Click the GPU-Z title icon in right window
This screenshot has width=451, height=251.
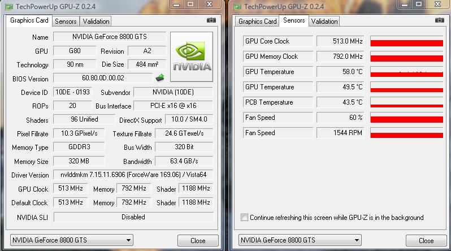click(x=237, y=7)
